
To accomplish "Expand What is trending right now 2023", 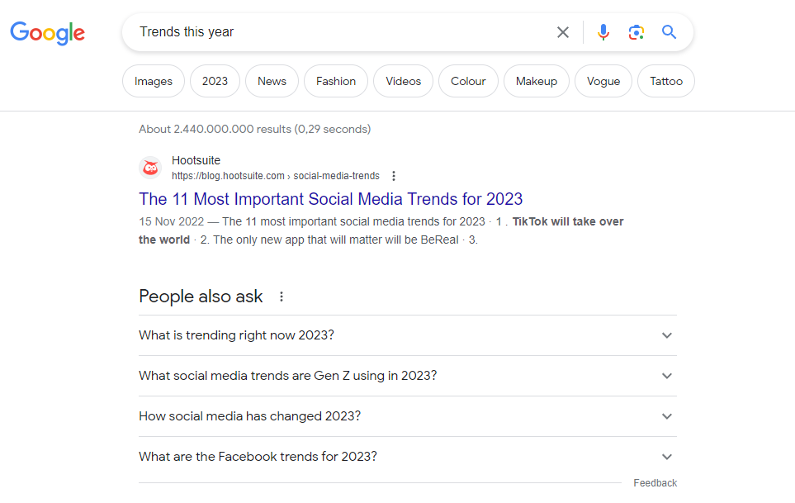I will pos(408,335).
